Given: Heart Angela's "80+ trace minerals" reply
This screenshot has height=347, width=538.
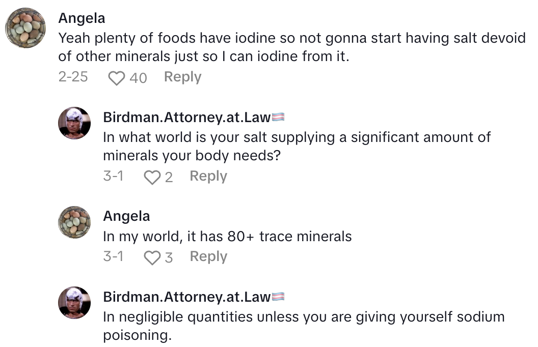Looking at the screenshot, I should pos(152,257).
